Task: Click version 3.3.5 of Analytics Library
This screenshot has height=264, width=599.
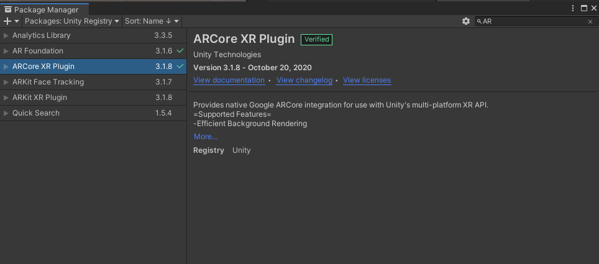Action: 163,35
